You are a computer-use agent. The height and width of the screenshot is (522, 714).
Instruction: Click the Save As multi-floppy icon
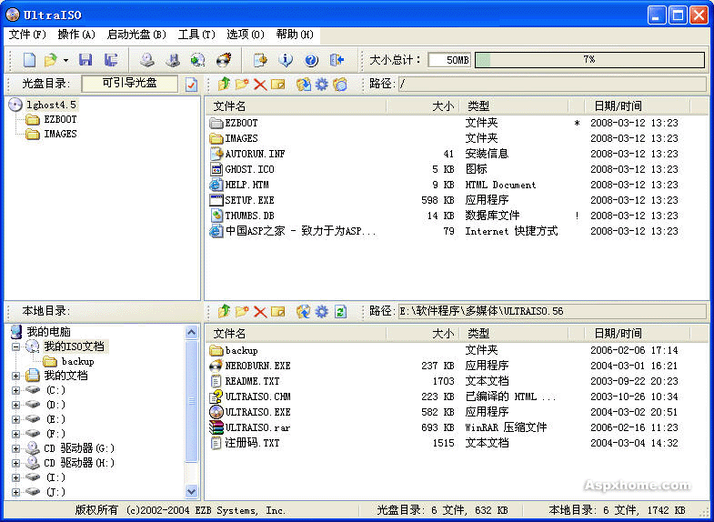[111, 60]
